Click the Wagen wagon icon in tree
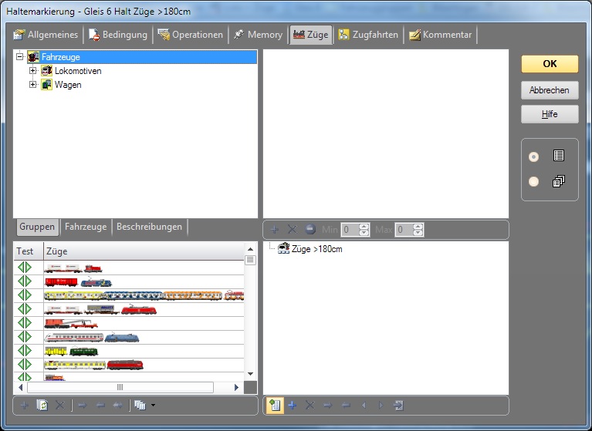Image resolution: width=592 pixels, height=431 pixels. click(47, 85)
